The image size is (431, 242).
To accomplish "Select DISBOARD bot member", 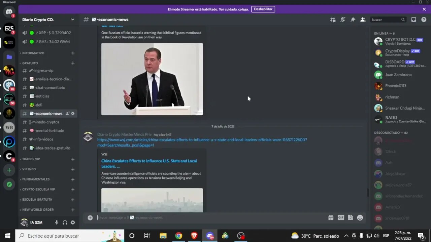I will (x=400, y=64).
